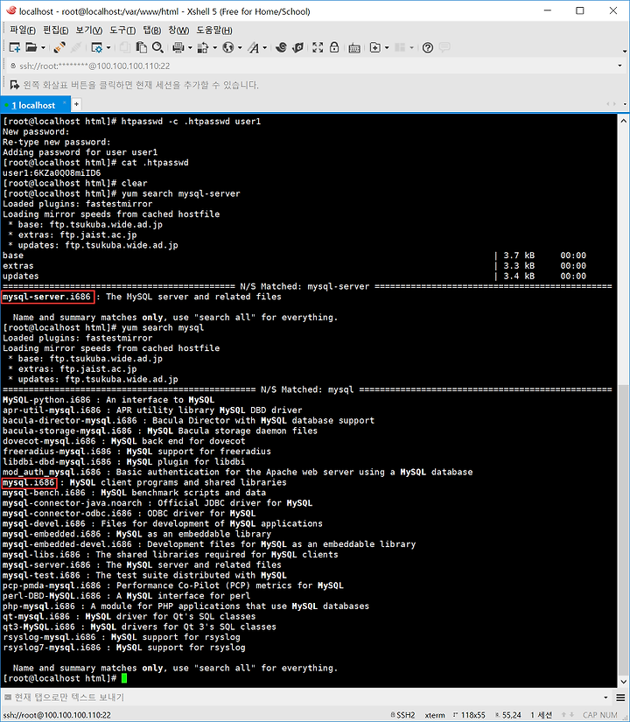Open the session Properties gear icon
The image size is (630, 722).
97,47
